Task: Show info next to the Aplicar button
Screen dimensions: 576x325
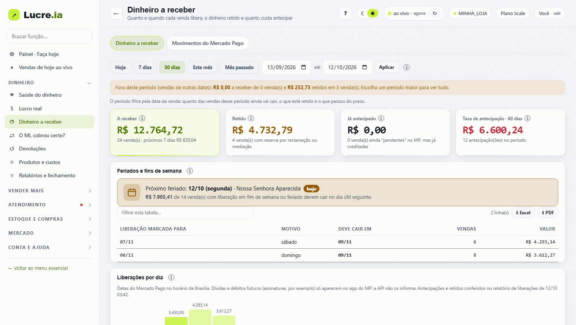Action: coord(407,67)
